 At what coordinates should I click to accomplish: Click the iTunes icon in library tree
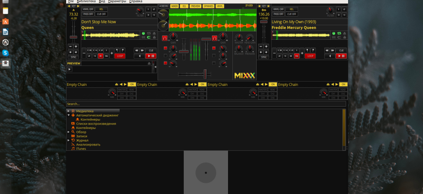tap(73, 148)
